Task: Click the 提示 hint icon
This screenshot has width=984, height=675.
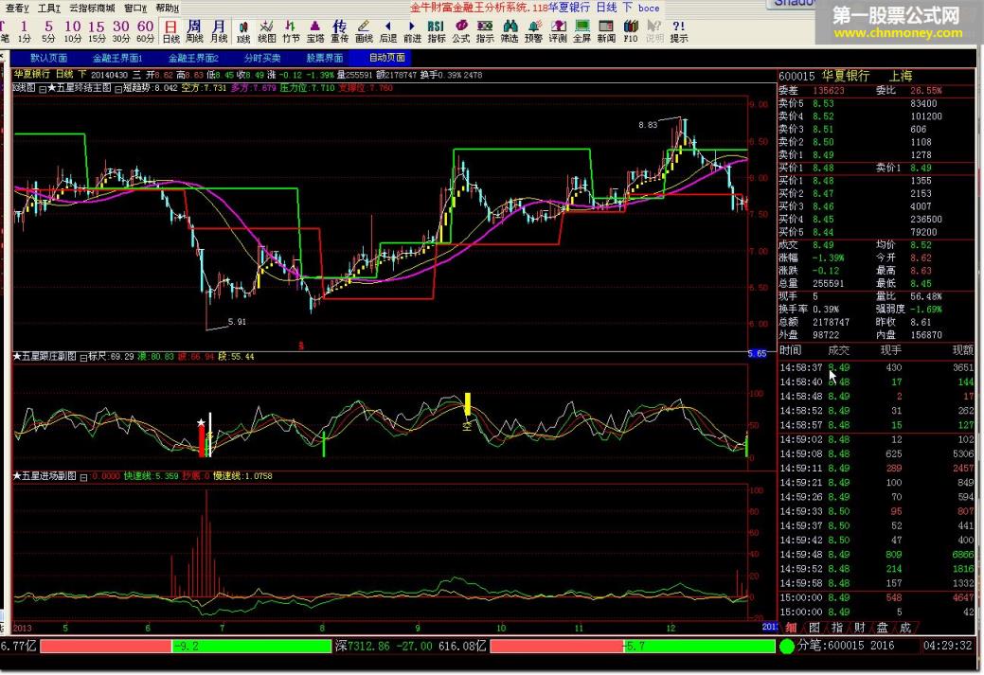Action: pos(679,31)
